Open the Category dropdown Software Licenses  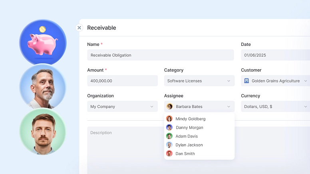199,80
